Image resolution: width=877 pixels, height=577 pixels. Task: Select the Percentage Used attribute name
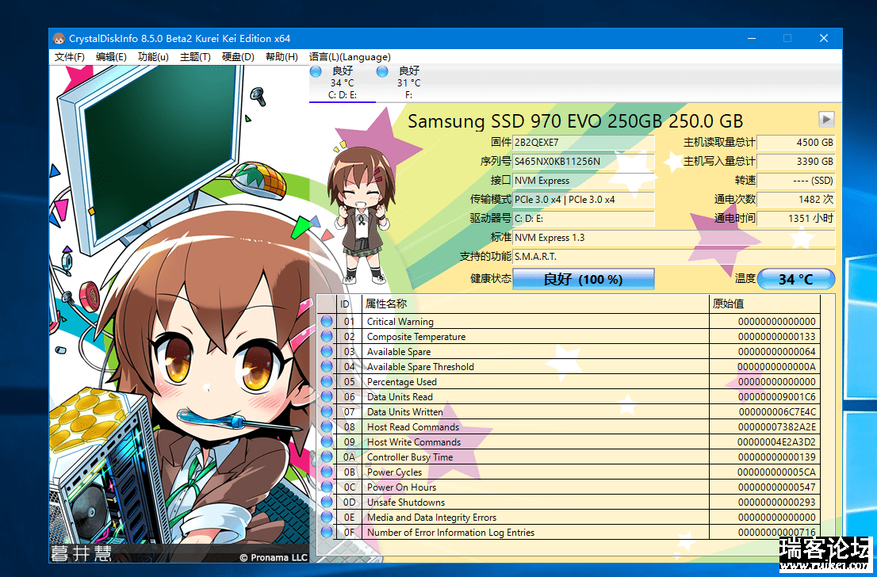pos(401,382)
